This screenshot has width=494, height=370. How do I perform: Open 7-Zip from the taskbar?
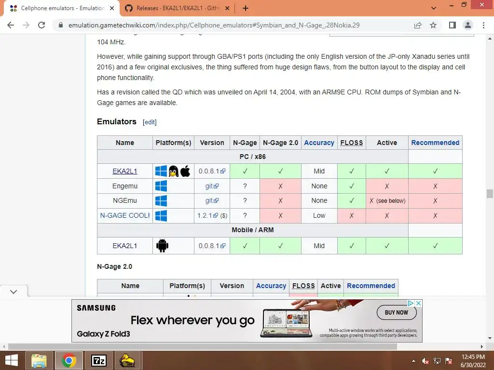click(98, 360)
